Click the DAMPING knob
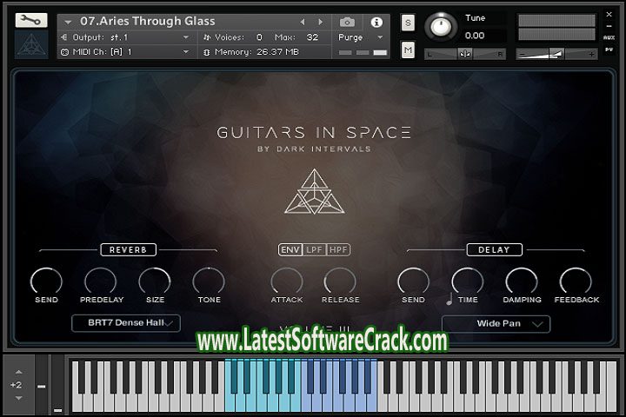 (522, 281)
